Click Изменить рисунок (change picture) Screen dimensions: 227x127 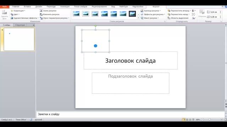click(x=50, y=14)
